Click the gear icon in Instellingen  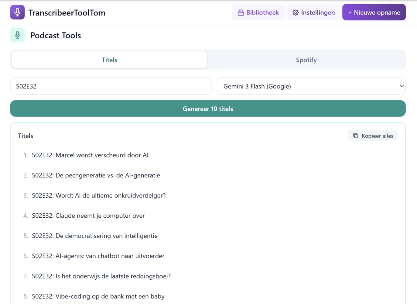pos(296,12)
